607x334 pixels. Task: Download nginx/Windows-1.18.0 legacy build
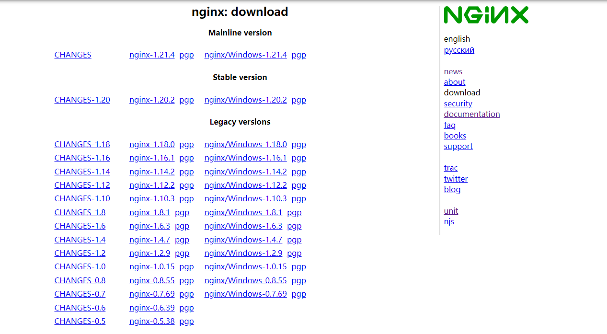[245, 145]
